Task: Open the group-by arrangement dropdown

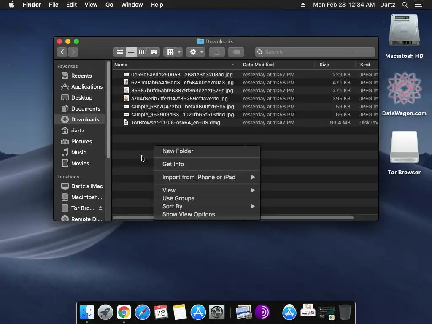Action: click(x=173, y=52)
